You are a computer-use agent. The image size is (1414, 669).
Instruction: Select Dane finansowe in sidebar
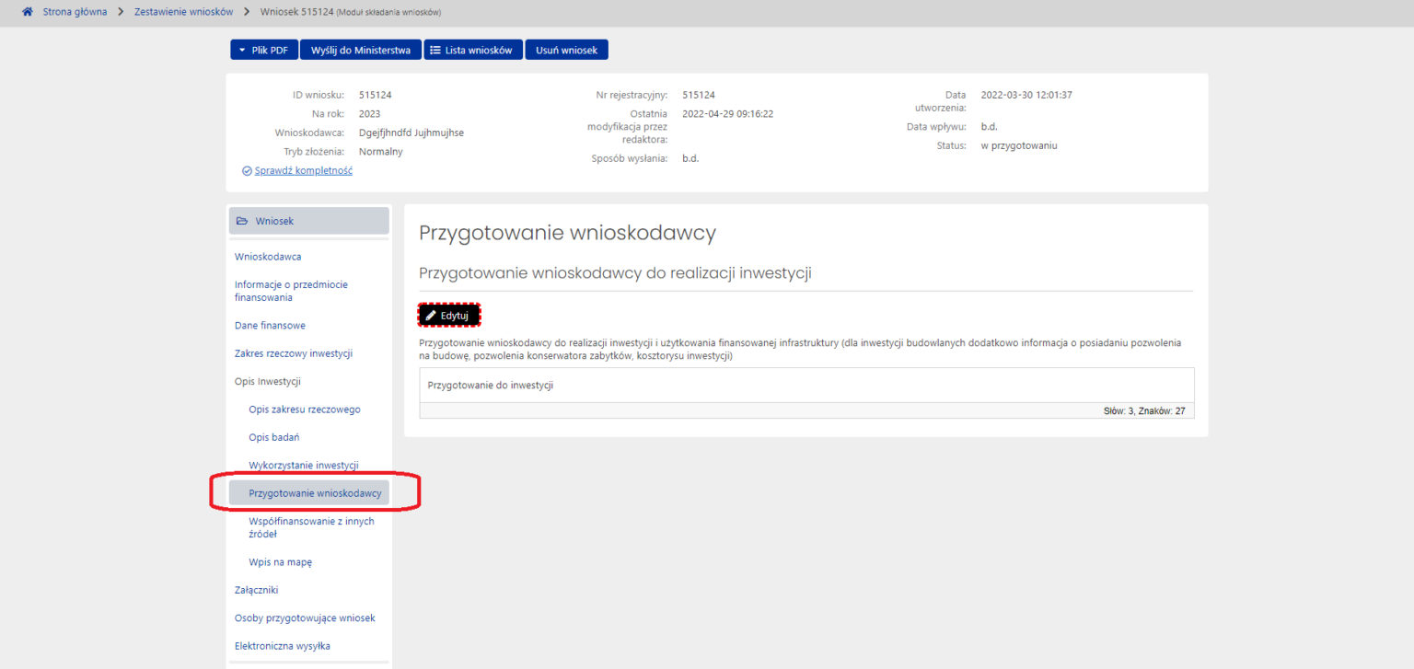tap(270, 326)
